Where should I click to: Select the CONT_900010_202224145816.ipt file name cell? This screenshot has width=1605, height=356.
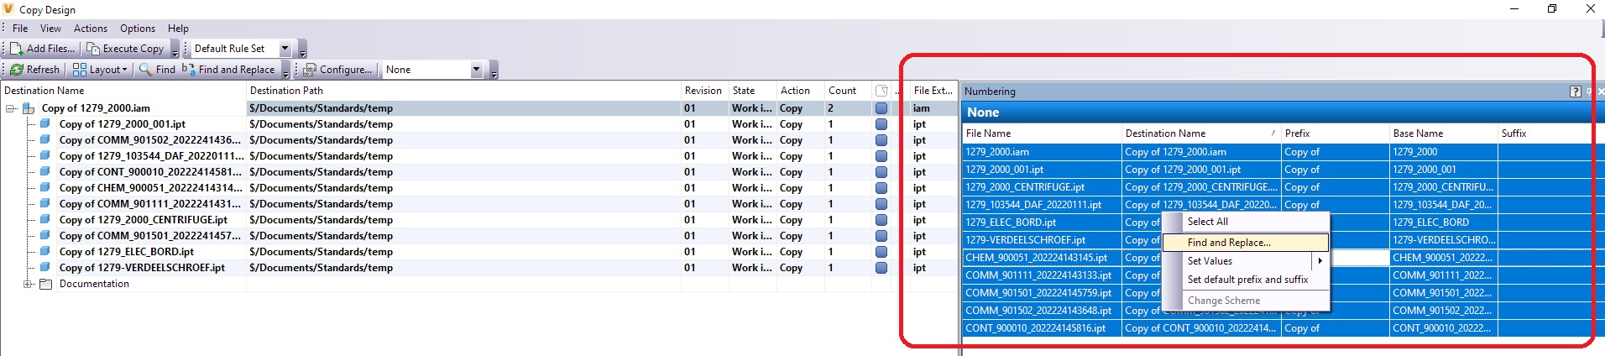pyautogui.click(x=1042, y=328)
